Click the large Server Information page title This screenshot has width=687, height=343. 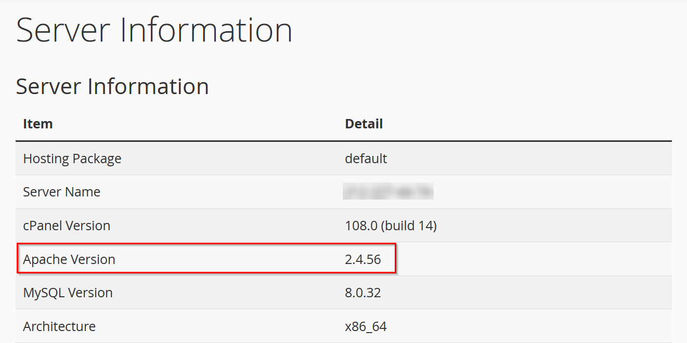pyautogui.click(x=154, y=30)
